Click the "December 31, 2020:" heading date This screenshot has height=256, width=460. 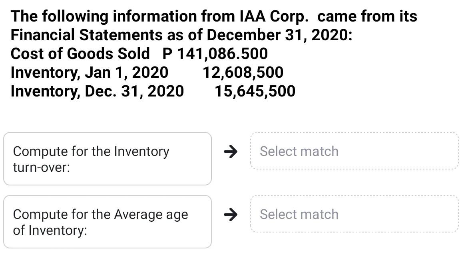tap(279, 35)
